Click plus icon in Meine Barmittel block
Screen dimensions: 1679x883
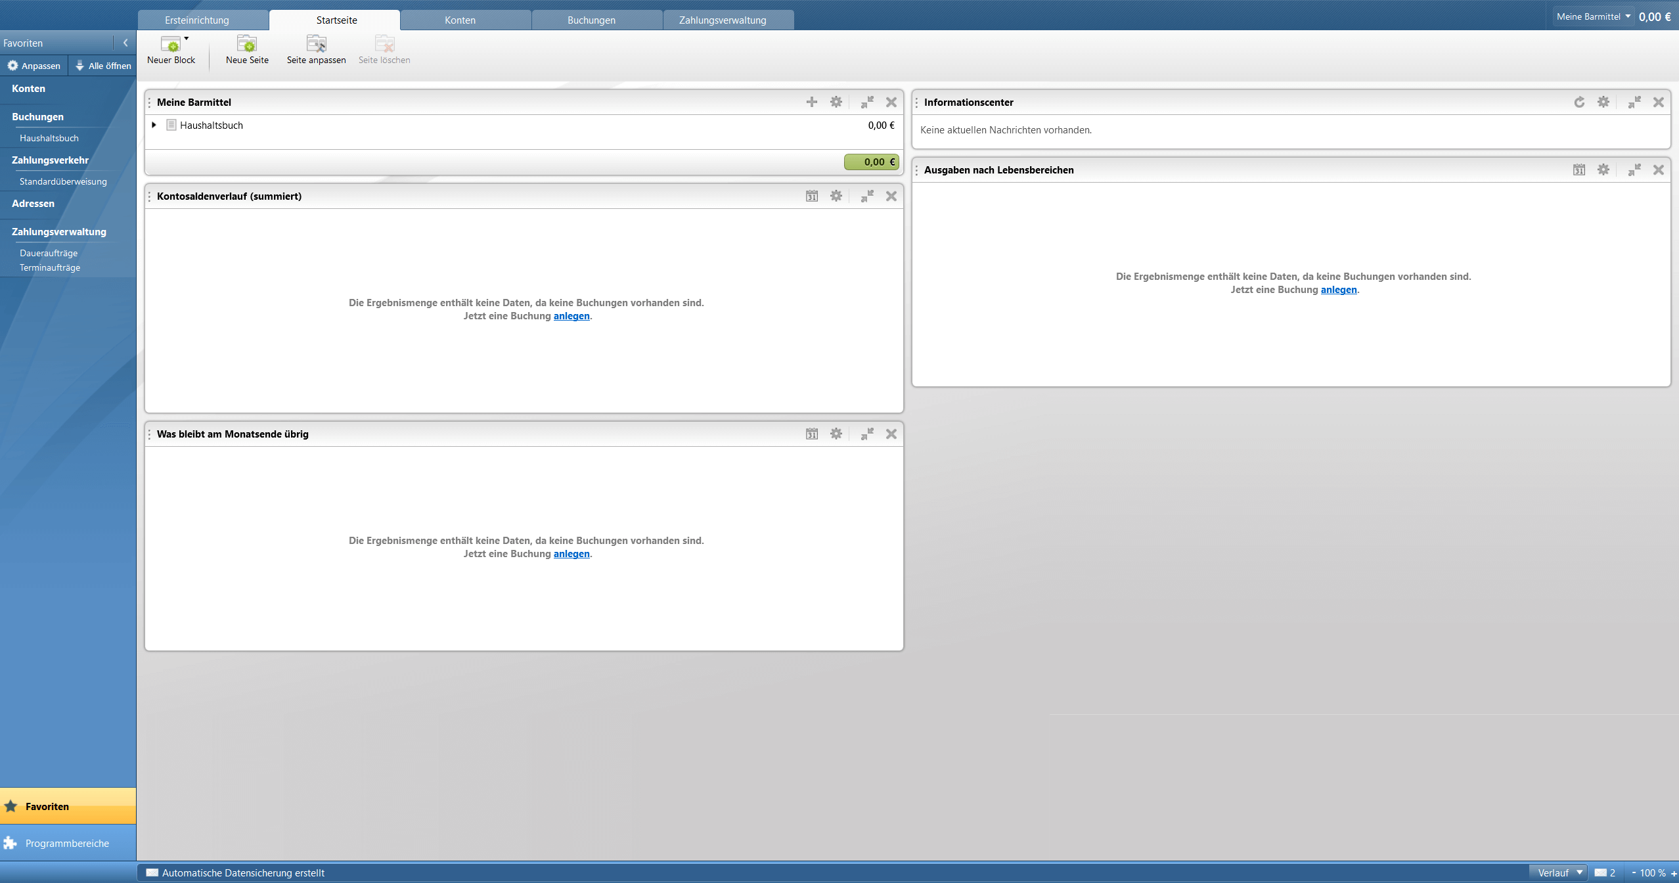tap(812, 102)
